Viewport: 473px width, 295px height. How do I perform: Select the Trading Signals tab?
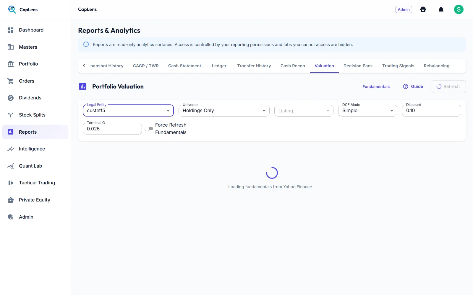point(398,66)
